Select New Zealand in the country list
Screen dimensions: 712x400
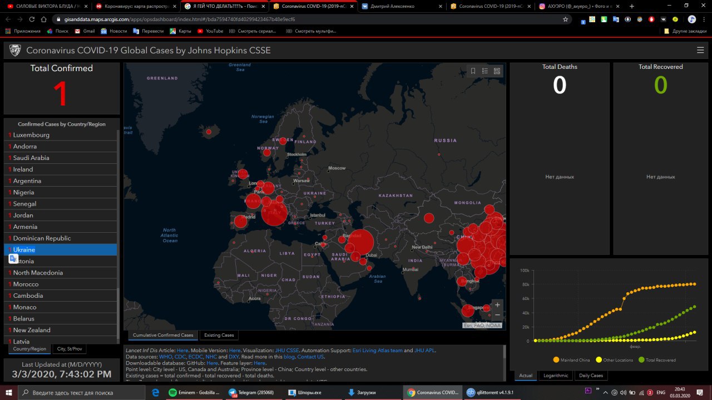pyautogui.click(x=61, y=330)
